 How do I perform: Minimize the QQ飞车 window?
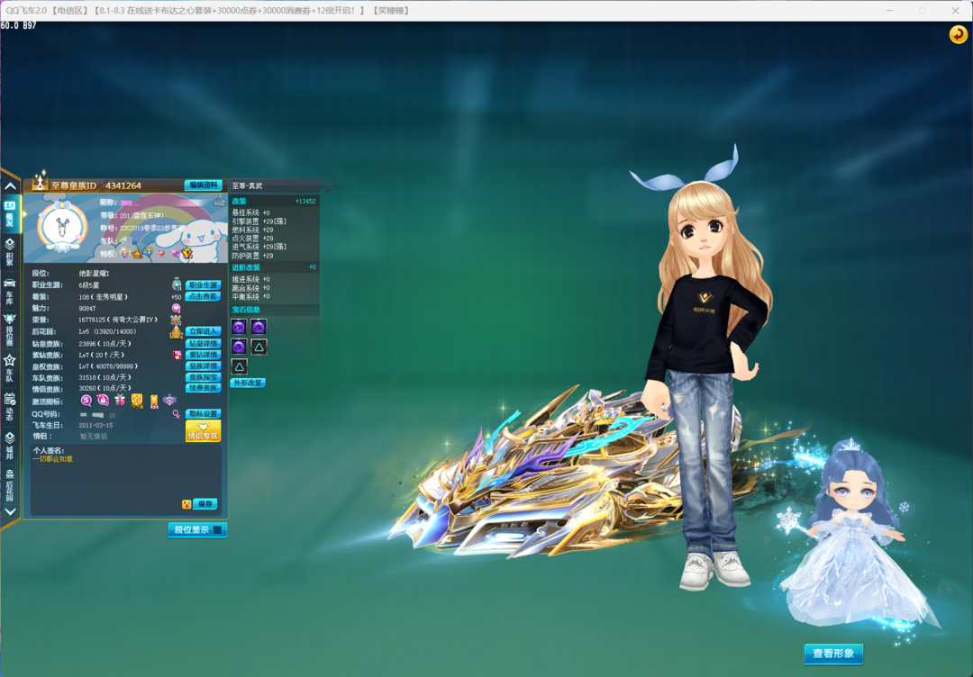click(x=889, y=11)
